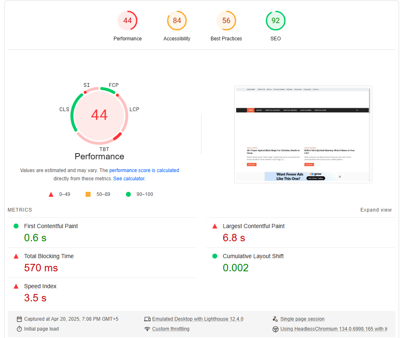This screenshot has height=338, width=402.
Task: Click 'Emulated Desktop with Lighthouse 12.4.0'
Action: 198,319
